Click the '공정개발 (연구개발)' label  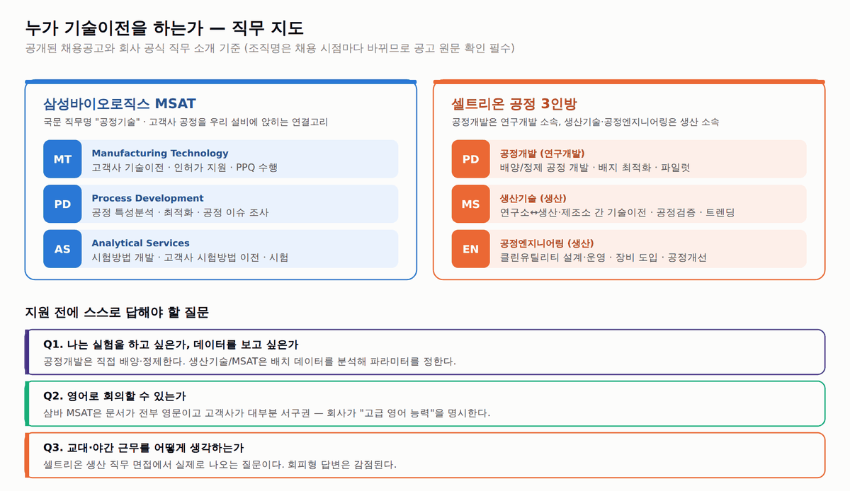pyautogui.click(x=543, y=153)
